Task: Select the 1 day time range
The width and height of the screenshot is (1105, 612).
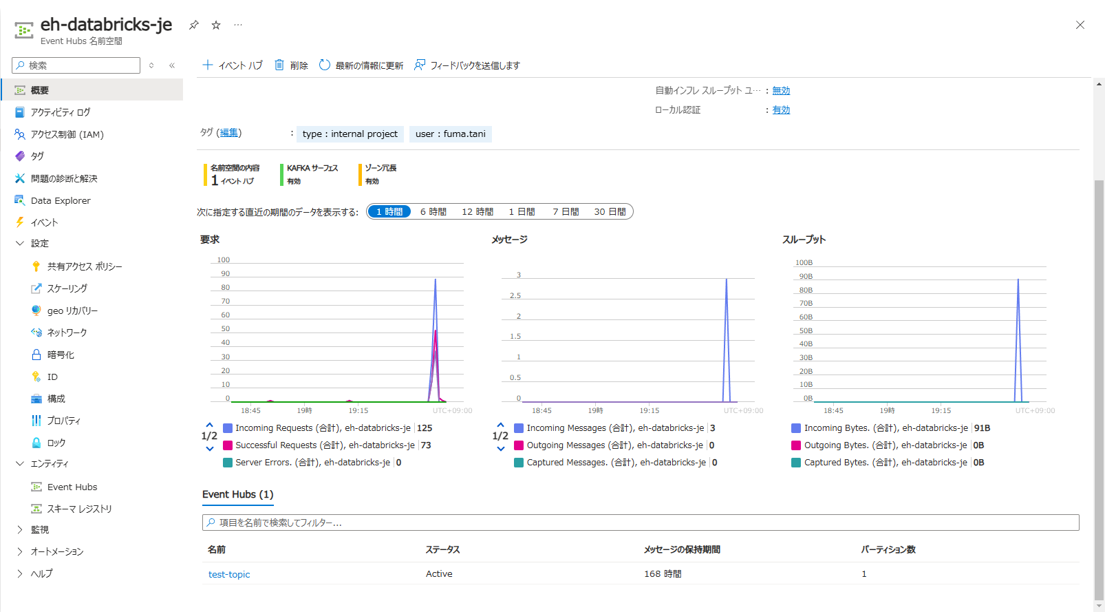Action: (522, 212)
